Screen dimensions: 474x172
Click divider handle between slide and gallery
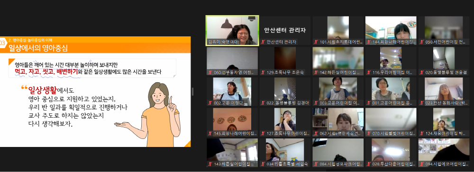click(x=192, y=92)
